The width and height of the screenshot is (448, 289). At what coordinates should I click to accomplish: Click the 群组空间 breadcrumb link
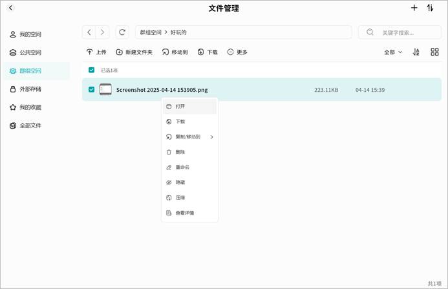point(151,32)
